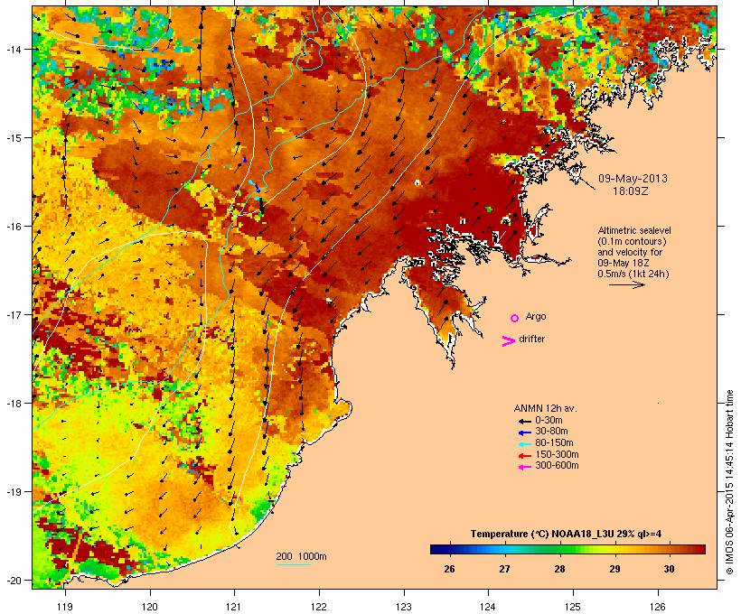741x614 pixels.
Task: Click the longitude axis label '122'
Action: 319,607
